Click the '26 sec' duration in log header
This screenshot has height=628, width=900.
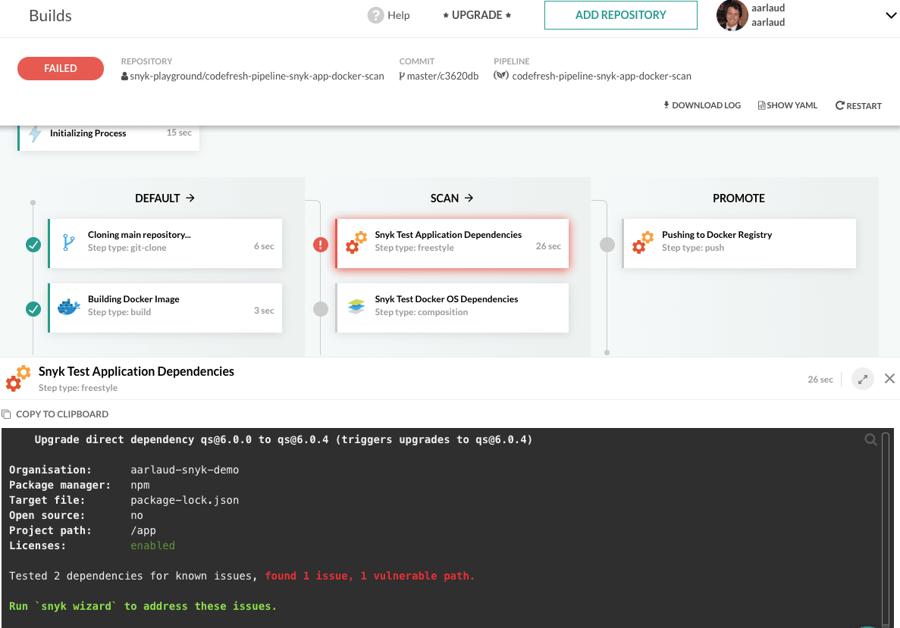coord(820,379)
